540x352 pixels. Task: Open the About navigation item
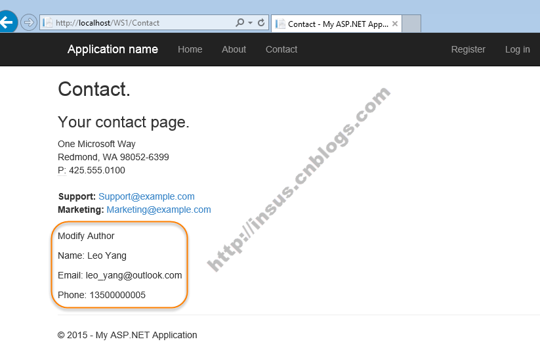coord(234,49)
